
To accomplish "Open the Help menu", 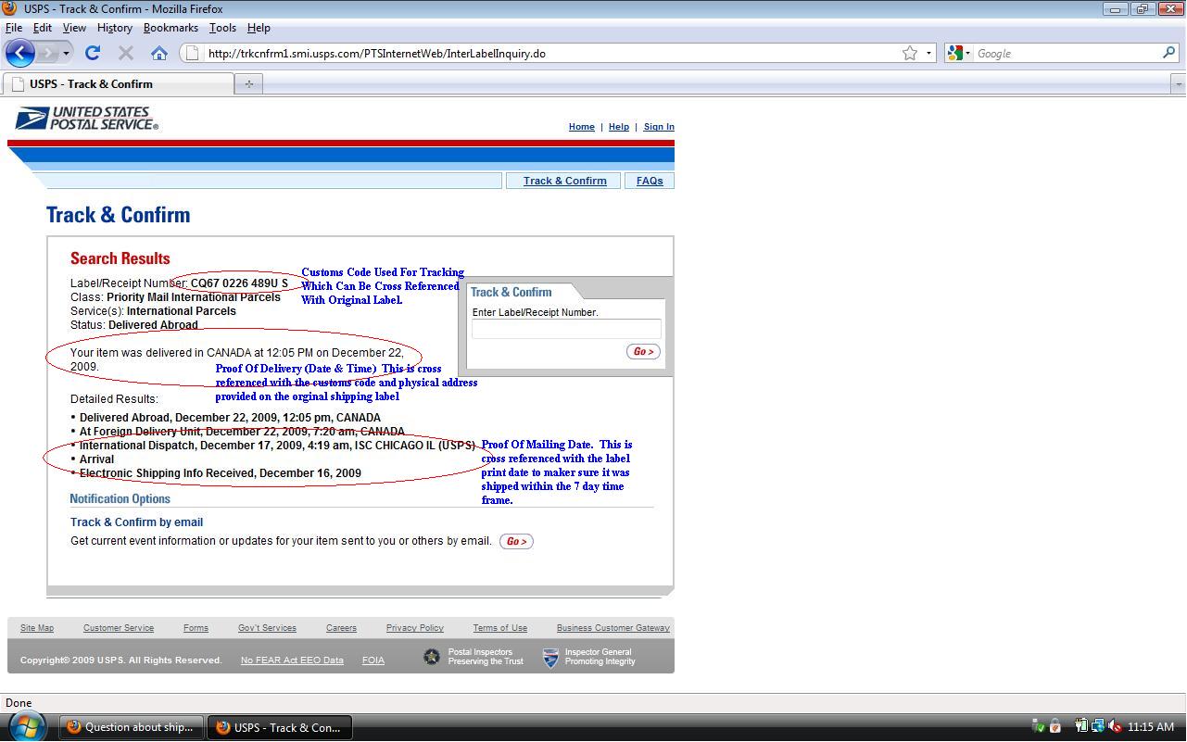I will coord(259,28).
